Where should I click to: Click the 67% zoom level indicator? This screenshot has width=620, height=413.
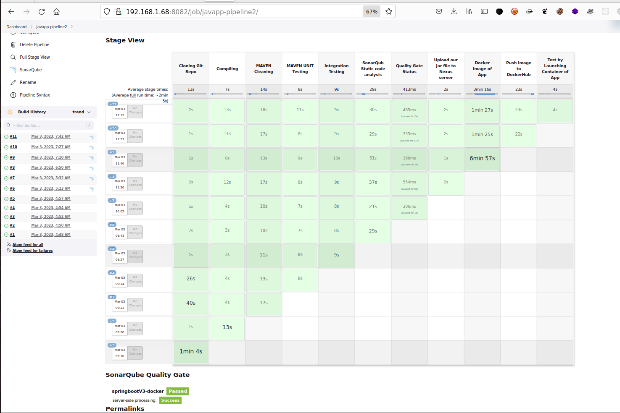point(372,12)
